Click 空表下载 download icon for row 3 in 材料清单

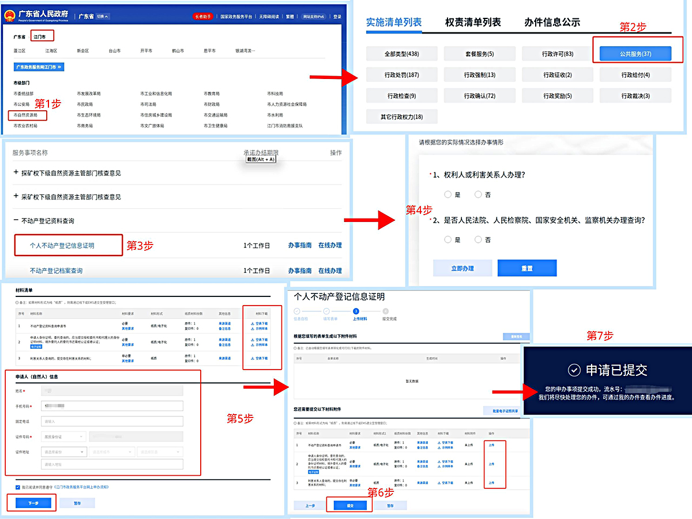click(253, 358)
